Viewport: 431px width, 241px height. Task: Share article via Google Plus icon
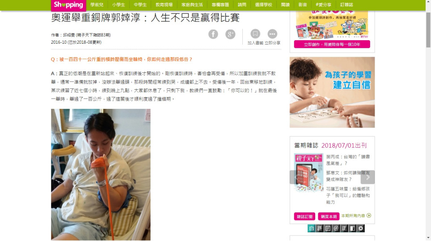pos(230,34)
